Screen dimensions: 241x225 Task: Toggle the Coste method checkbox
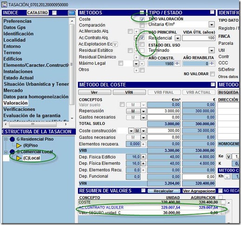click(142, 19)
